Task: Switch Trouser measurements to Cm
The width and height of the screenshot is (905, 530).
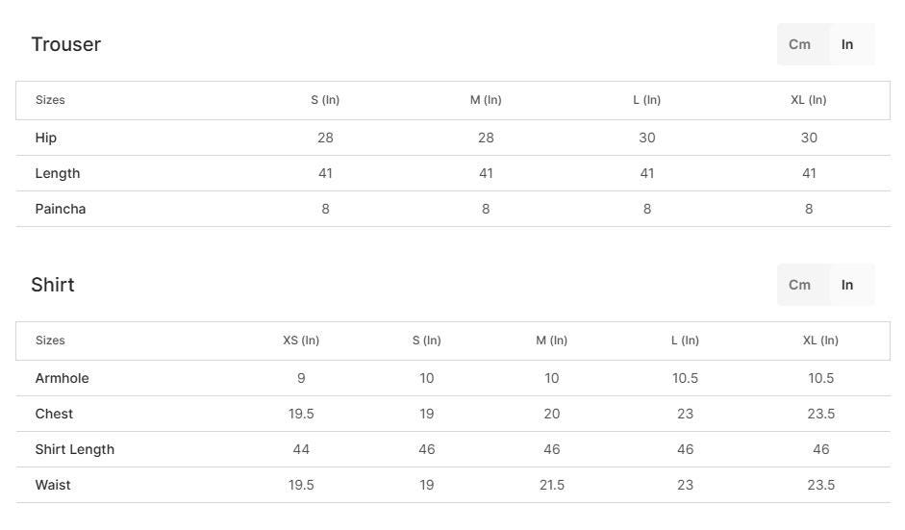Action: coord(799,44)
